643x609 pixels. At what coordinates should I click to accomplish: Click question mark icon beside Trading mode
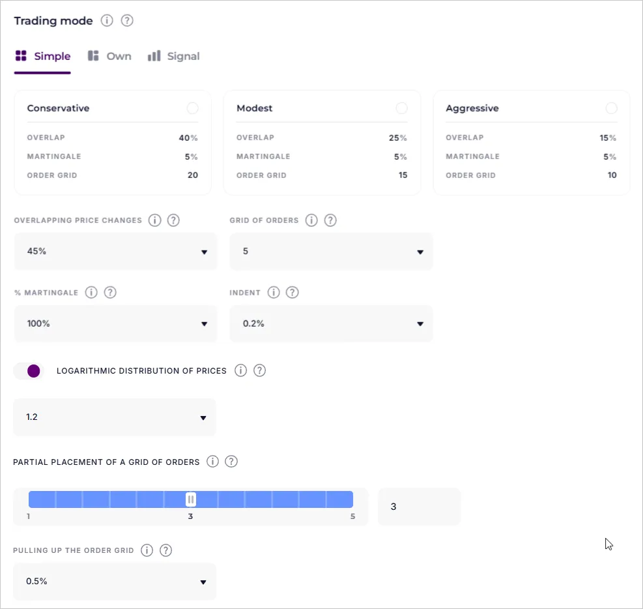pyautogui.click(x=127, y=20)
